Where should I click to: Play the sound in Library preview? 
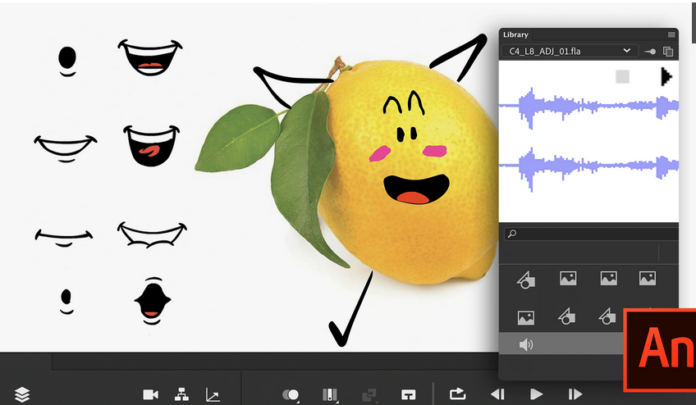pyautogui.click(x=666, y=76)
